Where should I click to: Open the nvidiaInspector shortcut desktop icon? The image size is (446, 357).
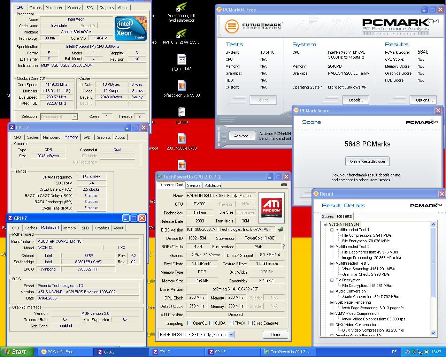[181, 12]
